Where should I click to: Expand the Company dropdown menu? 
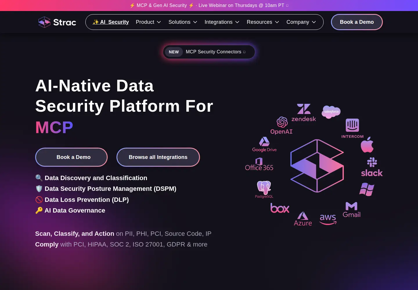301,22
